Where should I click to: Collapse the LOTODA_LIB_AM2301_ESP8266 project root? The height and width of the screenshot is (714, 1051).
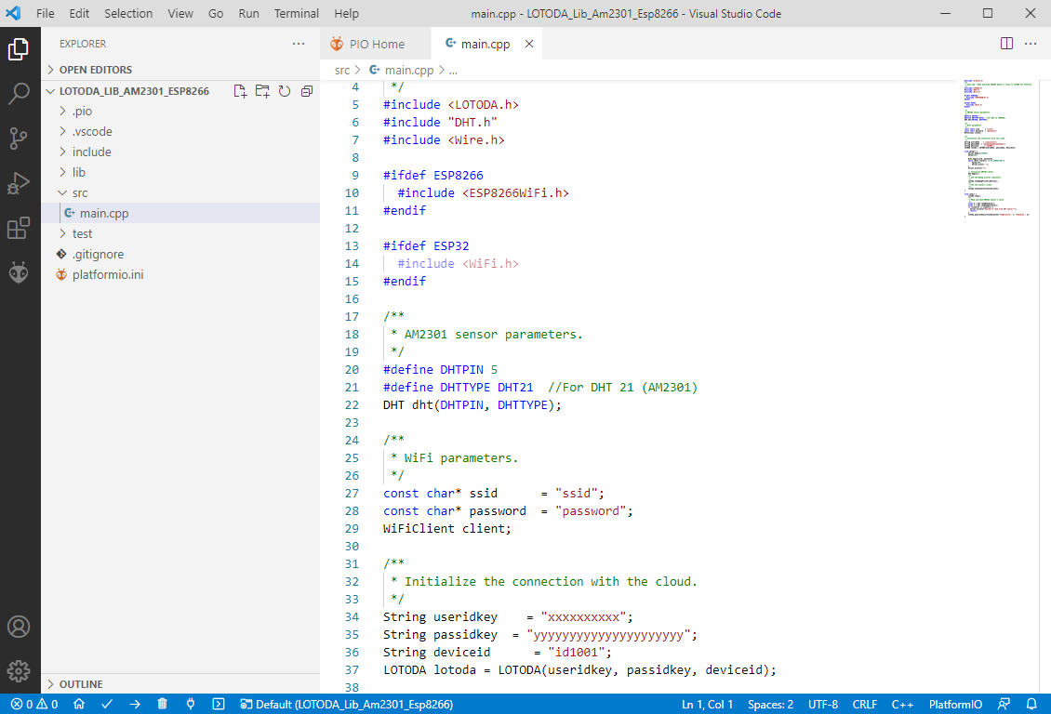[x=134, y=91]
